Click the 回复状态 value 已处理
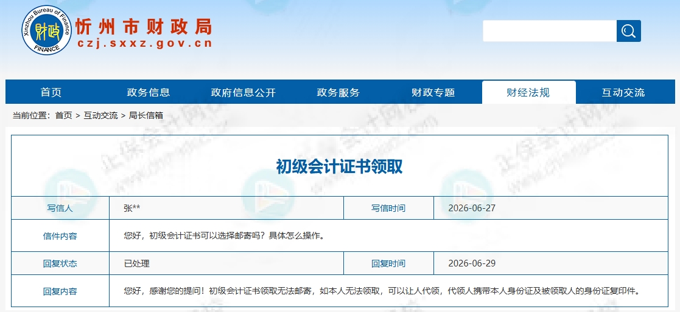The width and height of the screenshot is (680, 312). point(136,263)
